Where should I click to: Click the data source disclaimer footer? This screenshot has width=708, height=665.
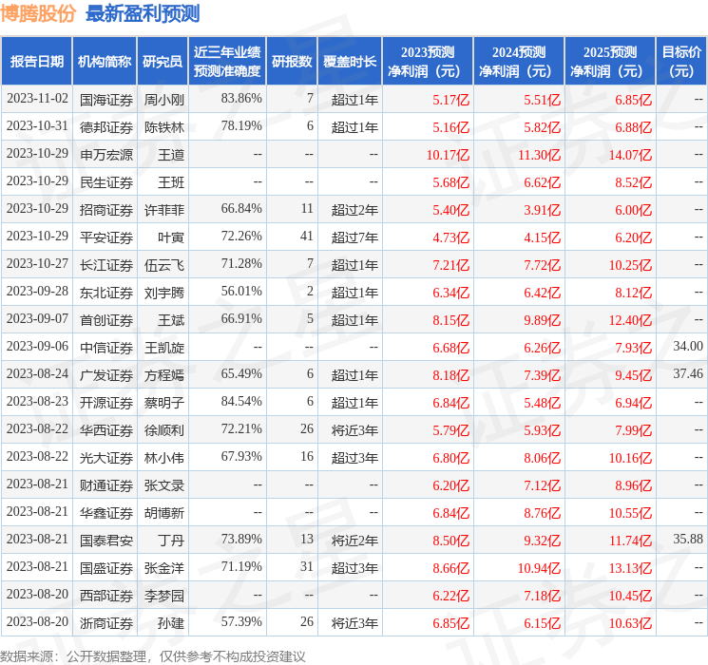[153, 655]
